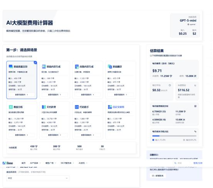Expand scenario examples for 文档处理
This screenshot has height=188, width=213.
54,135
